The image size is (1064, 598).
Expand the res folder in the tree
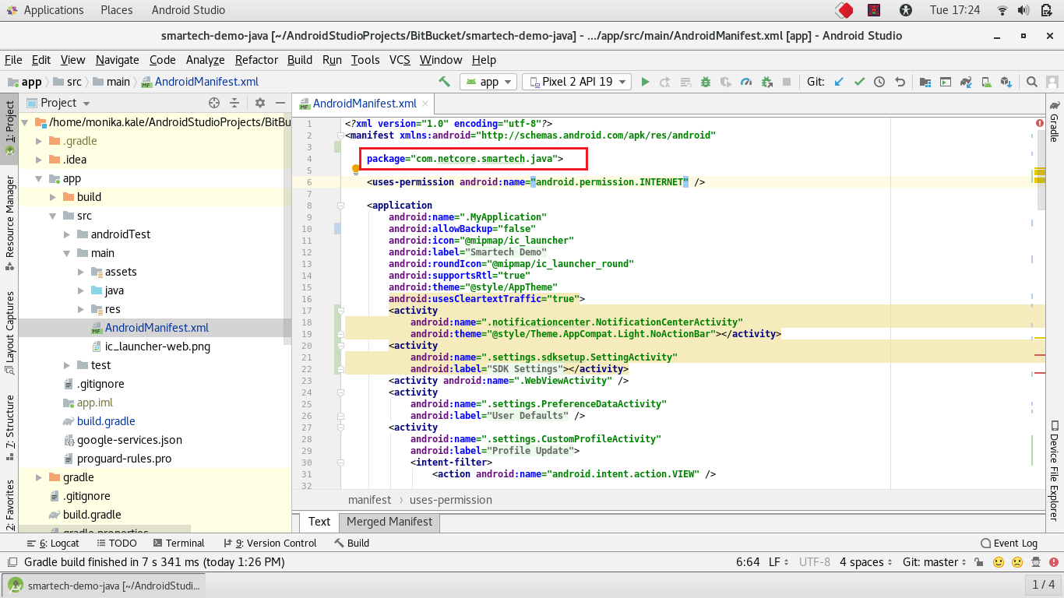(x=80, y=309)
